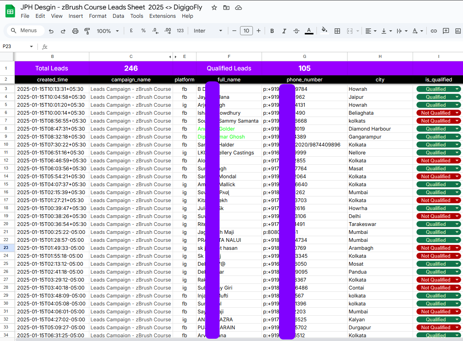Check the cloud save status icon
Viewport: 463px width, 341px height.
click(239, 8)
